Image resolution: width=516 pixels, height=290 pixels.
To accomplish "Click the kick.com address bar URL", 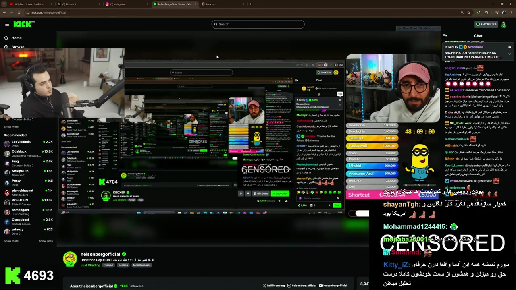I will coord(48,12).
